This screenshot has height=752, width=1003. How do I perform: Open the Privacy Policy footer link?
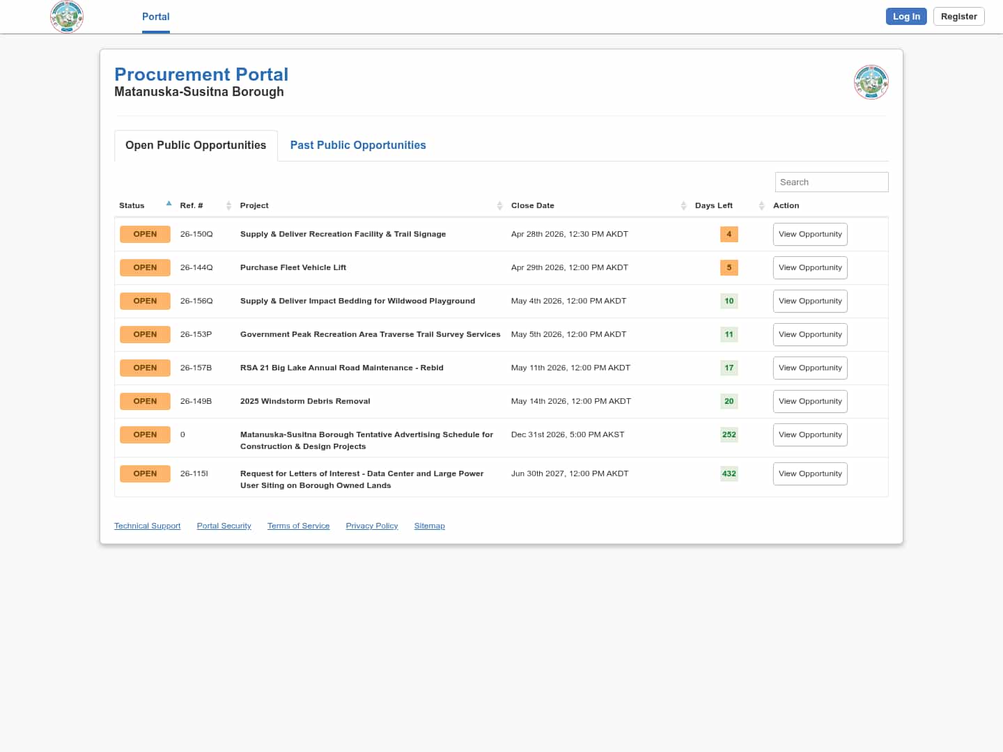coord(371,526)
